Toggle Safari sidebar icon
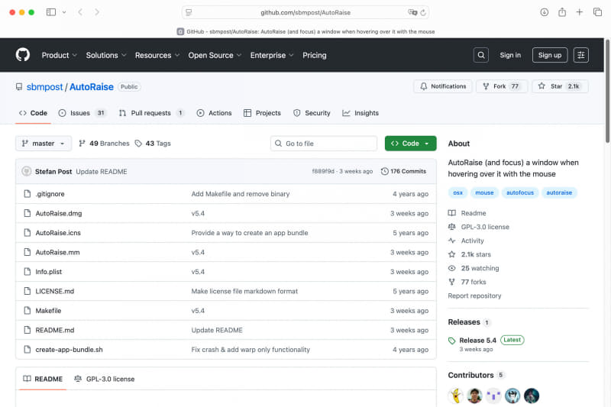Image resolution: width=611 pixels, height=407 pixels. coord(51,12)
